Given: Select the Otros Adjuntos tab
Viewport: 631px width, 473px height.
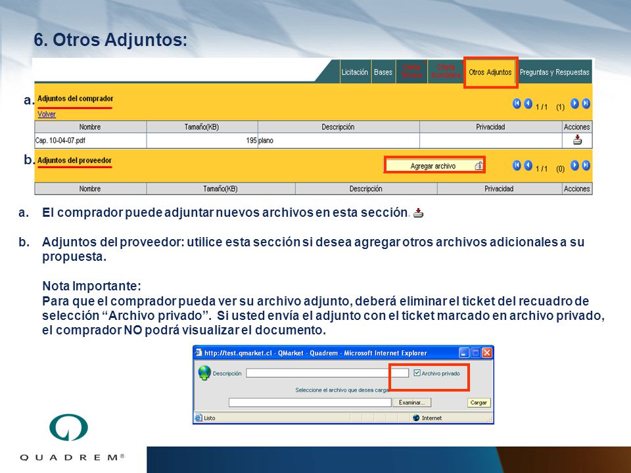Looking at the screenshot, I should click(x=490, y=72).
